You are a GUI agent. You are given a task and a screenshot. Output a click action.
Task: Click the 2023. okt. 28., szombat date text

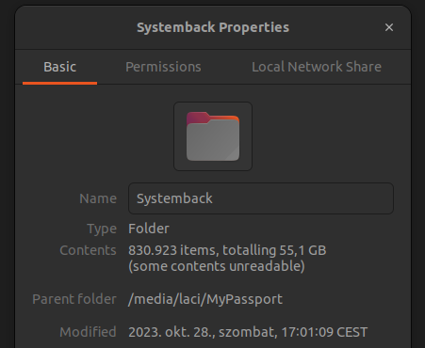tap(203, 332)
